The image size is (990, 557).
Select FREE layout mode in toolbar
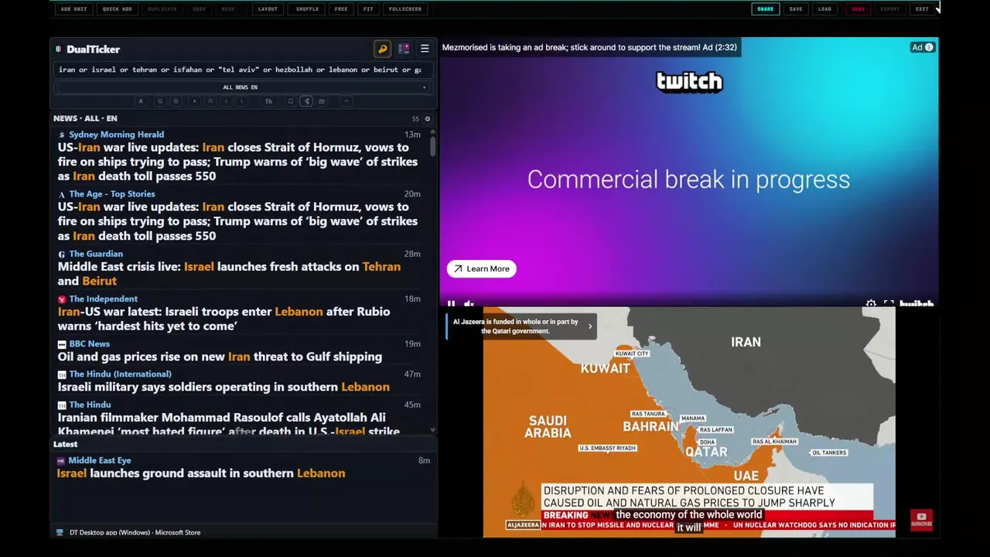(x=341, y=9)
